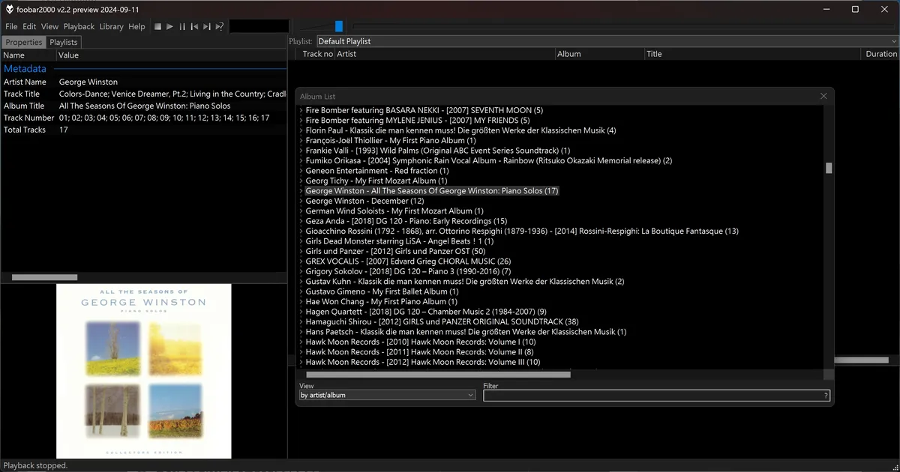
Task: Select Gustav Kuhn - Klassik row
Action: [x=464, y=282]
